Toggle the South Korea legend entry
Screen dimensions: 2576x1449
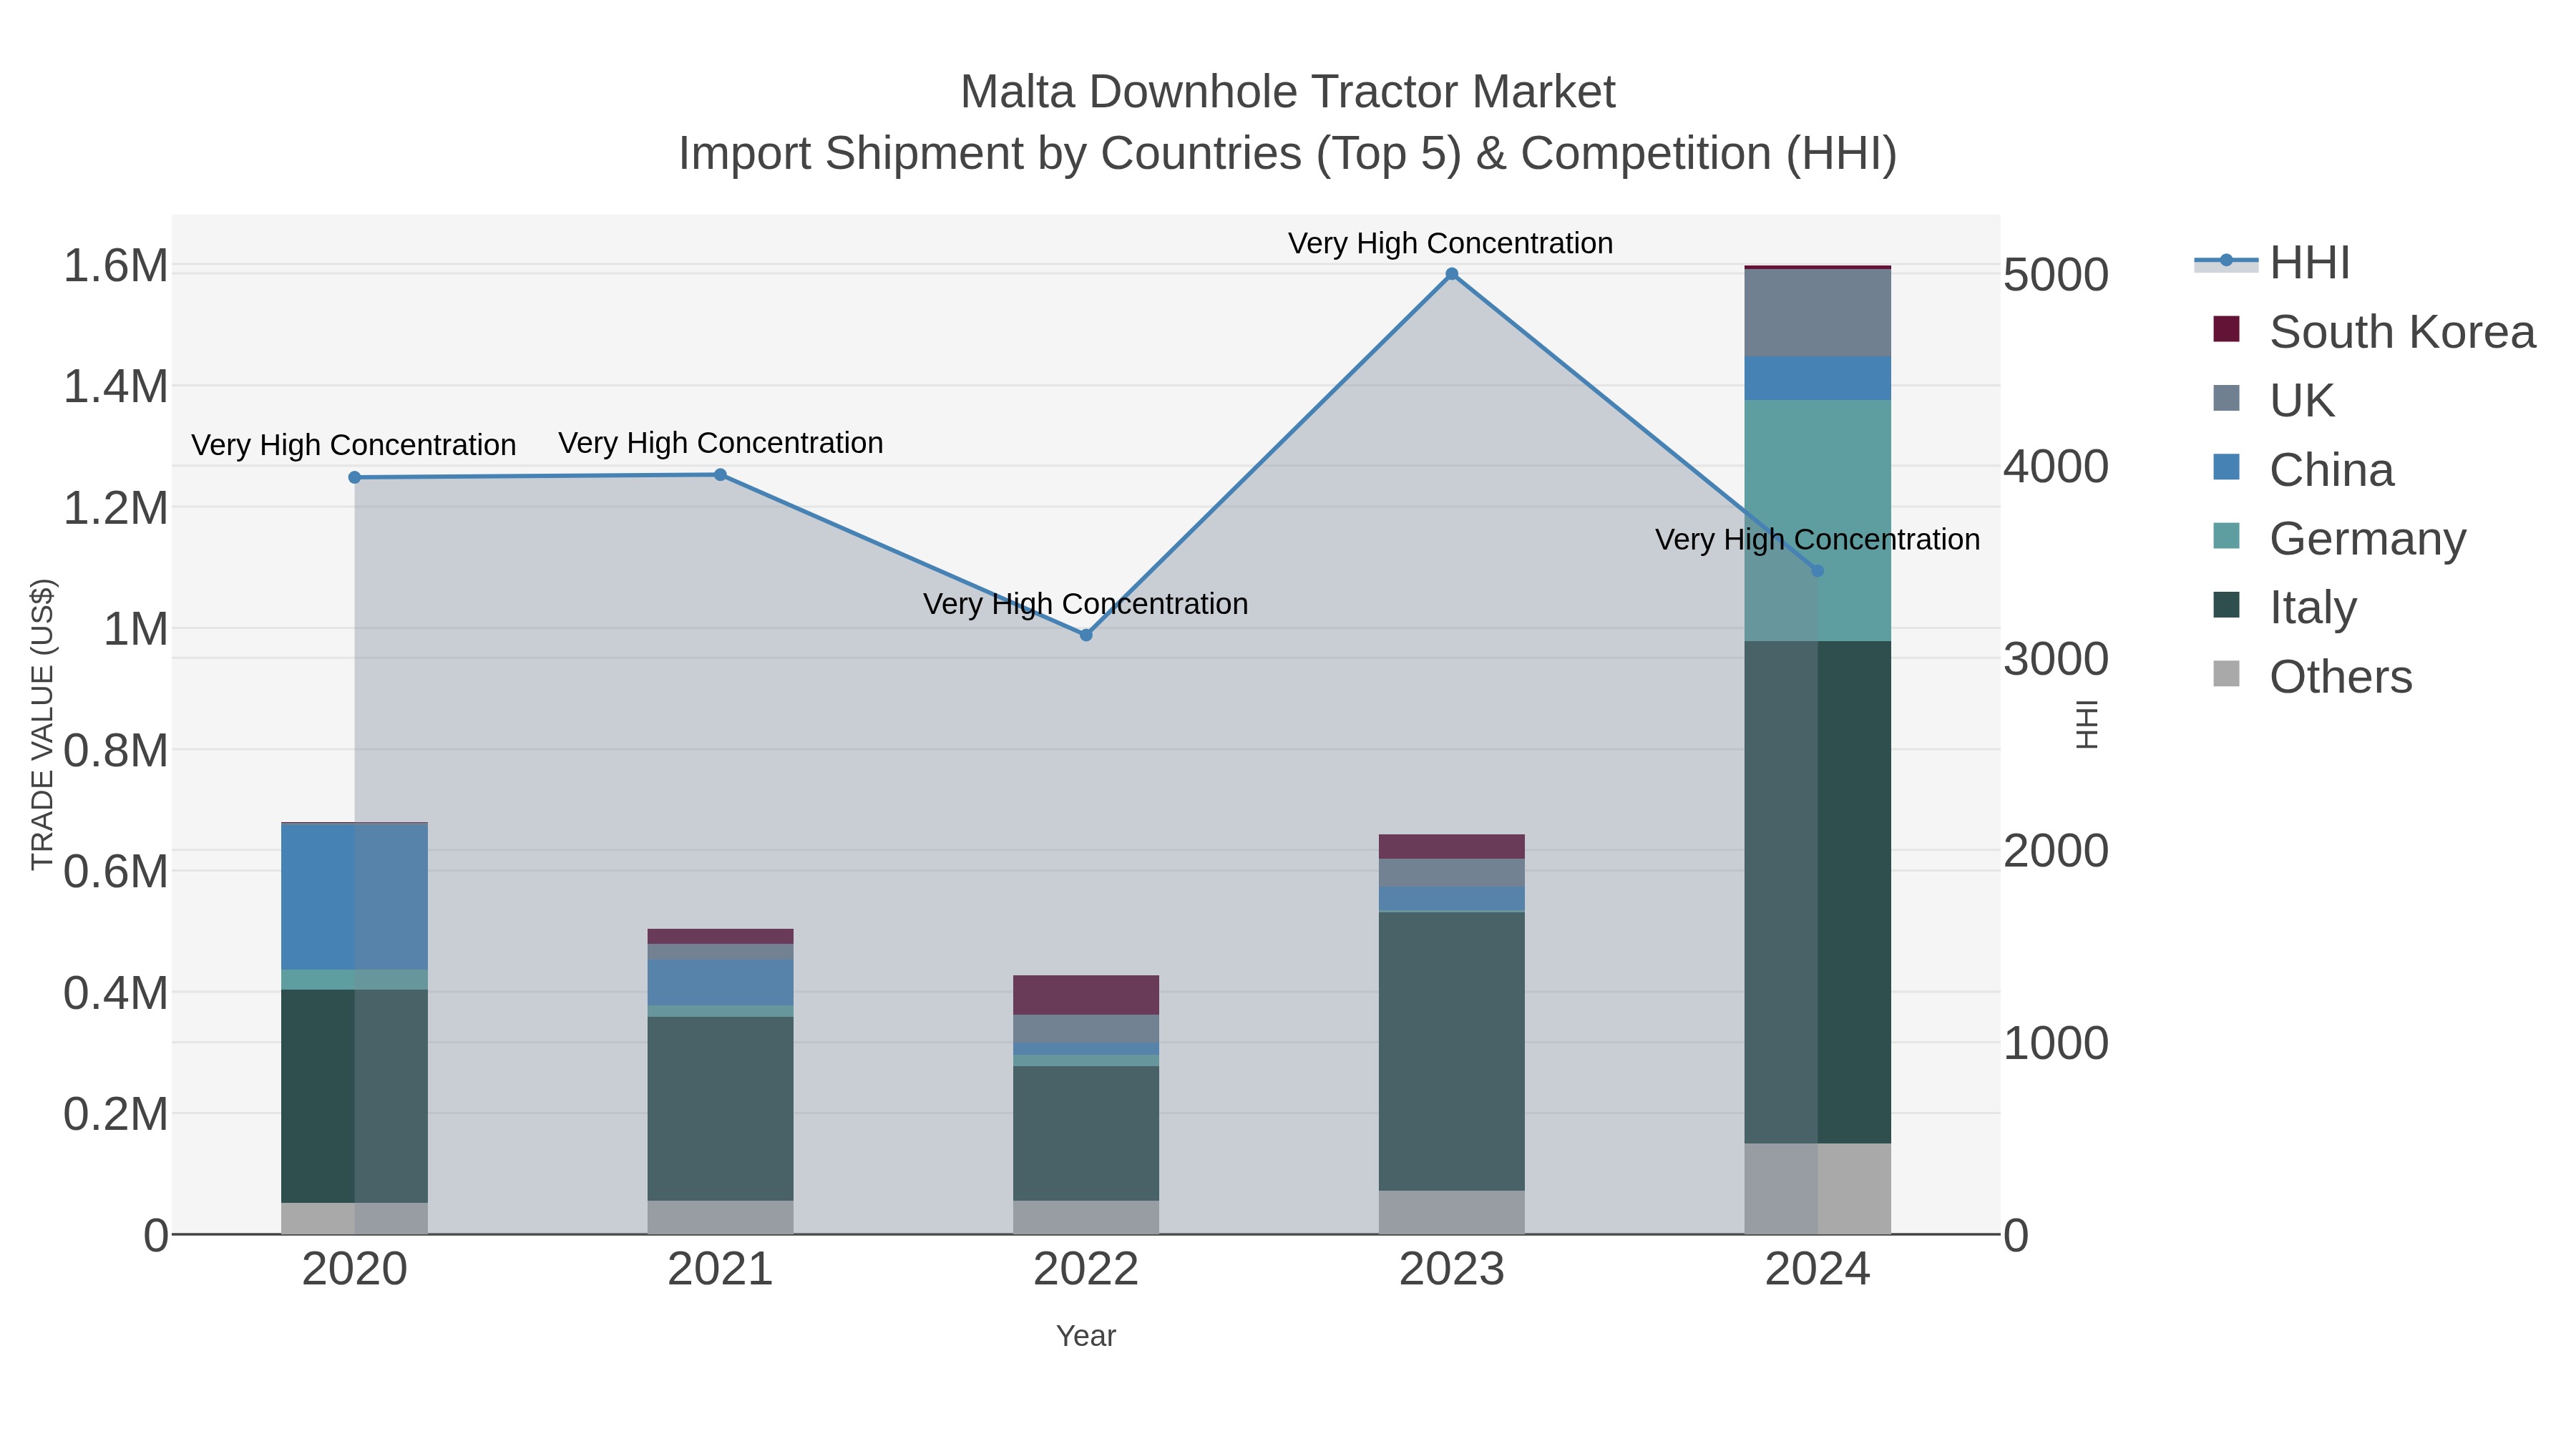[x=2374, y=332]
